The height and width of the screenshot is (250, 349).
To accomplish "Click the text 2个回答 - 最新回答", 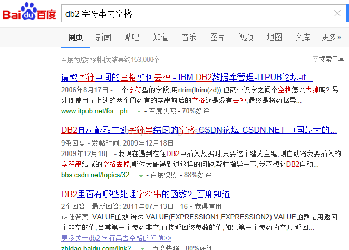I will (91, 206).
